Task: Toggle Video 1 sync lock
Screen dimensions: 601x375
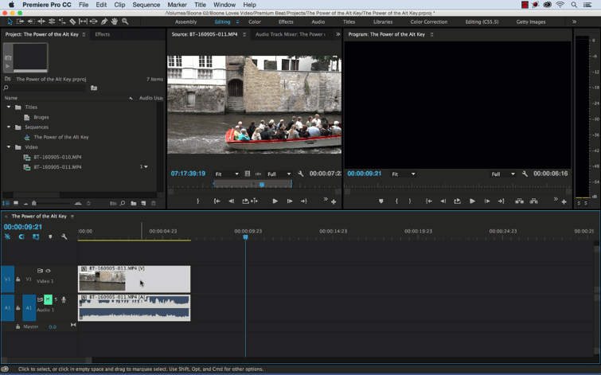Action: (x=40, y=271)
